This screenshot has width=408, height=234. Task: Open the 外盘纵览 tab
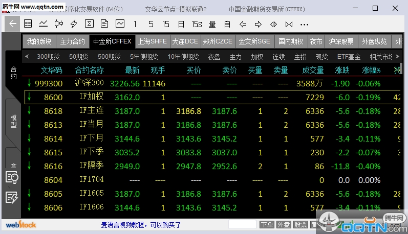click(374, 41)
